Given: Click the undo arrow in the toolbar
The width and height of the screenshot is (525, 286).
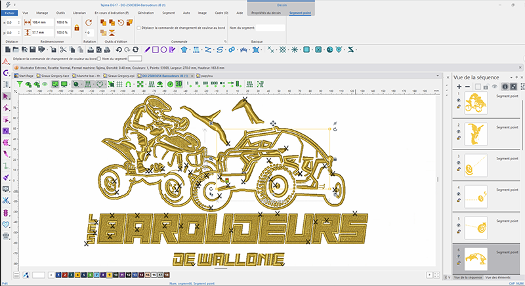Looking at the screenshot, I should tap(118, 49).
